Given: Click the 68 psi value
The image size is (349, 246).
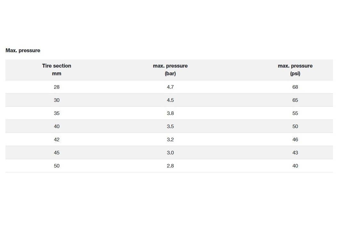Looking at the screenshot, I should (295, 87).
